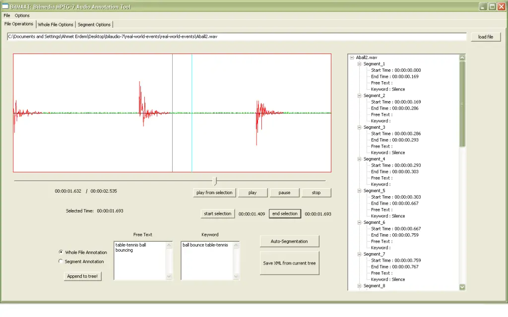Click the playback position slider handle
The width and height of the screenshot is (508, 317).
tap(214, 181)
